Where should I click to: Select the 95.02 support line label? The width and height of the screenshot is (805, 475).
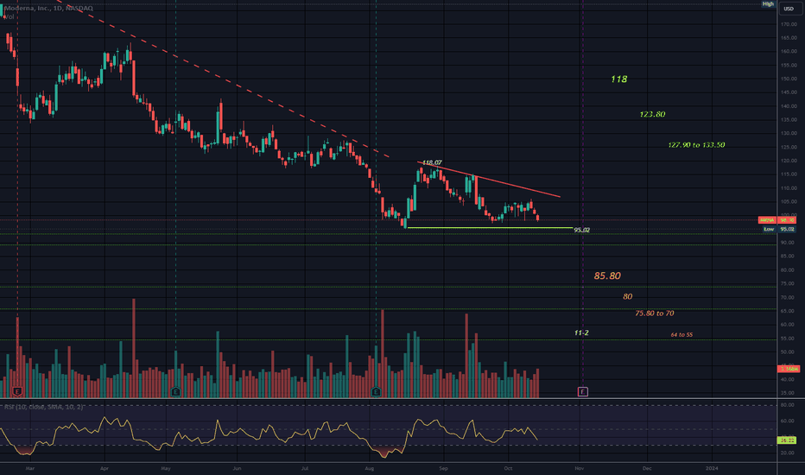[x=581, y=230]
